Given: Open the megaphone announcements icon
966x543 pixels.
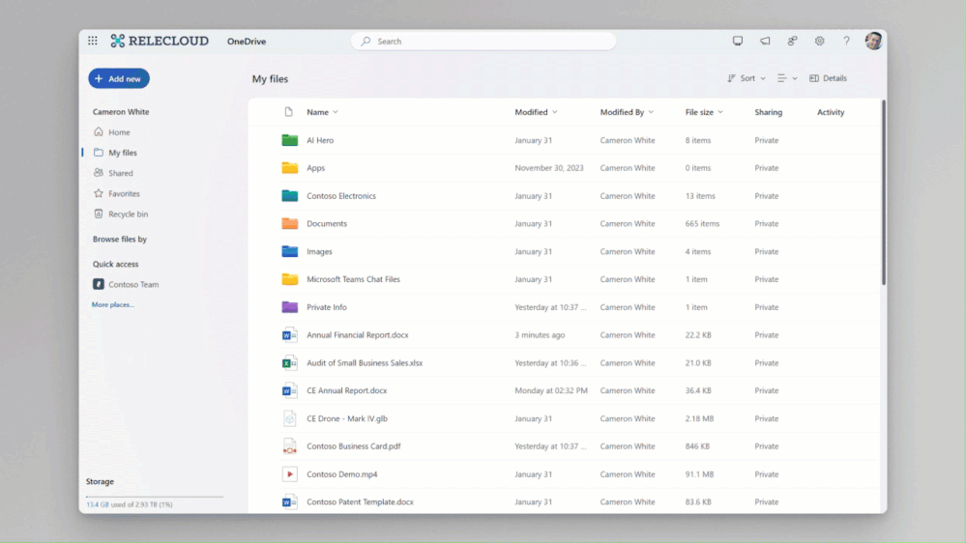Looking at the screenshot, I should 765,41.
